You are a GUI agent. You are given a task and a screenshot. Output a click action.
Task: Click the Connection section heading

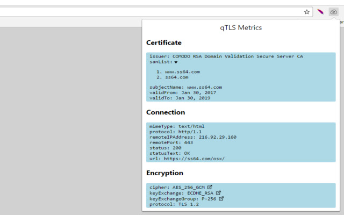coord(166,112)
